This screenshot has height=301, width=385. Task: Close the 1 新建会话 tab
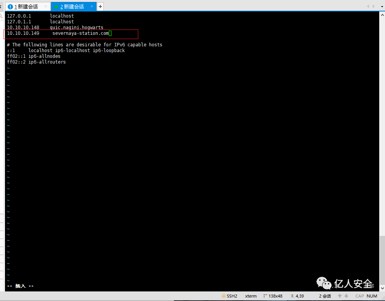click(46, 7)
